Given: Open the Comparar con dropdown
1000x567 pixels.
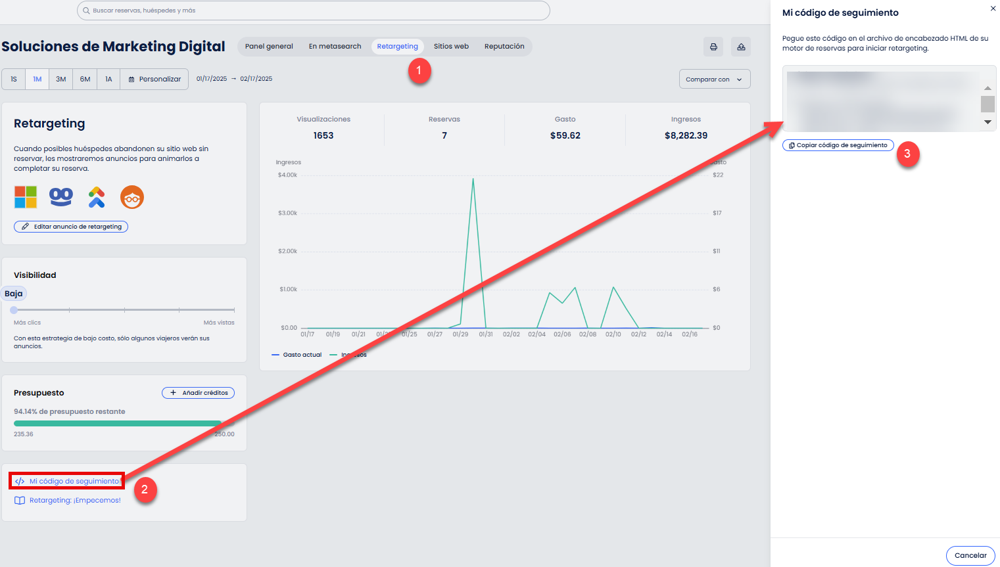Looking at the screenshot, I should click(x=714, y=79).
